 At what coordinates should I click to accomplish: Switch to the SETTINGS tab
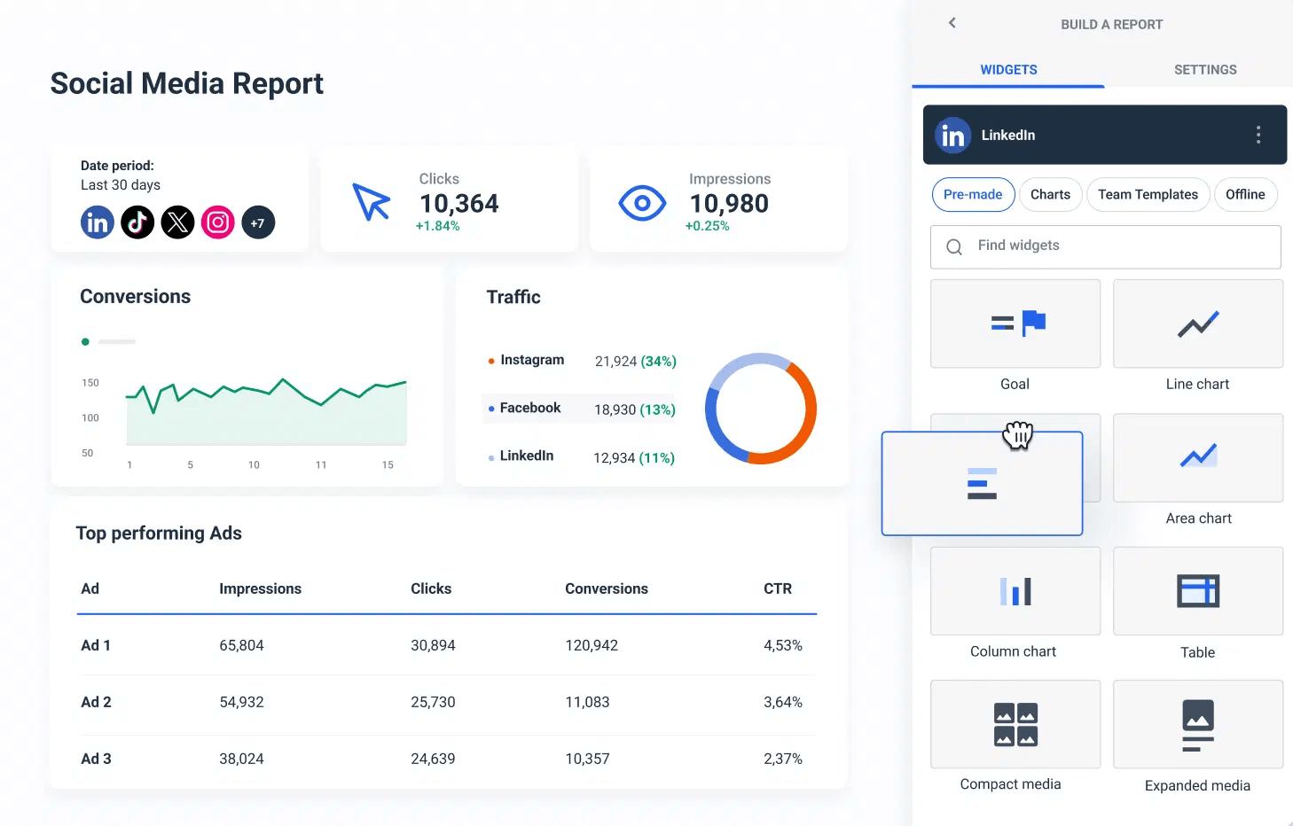[x=1204, y=69]
